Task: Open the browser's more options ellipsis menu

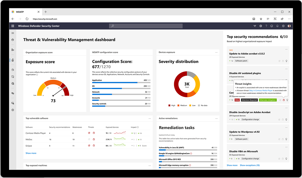Action: [x=289, y=19]
